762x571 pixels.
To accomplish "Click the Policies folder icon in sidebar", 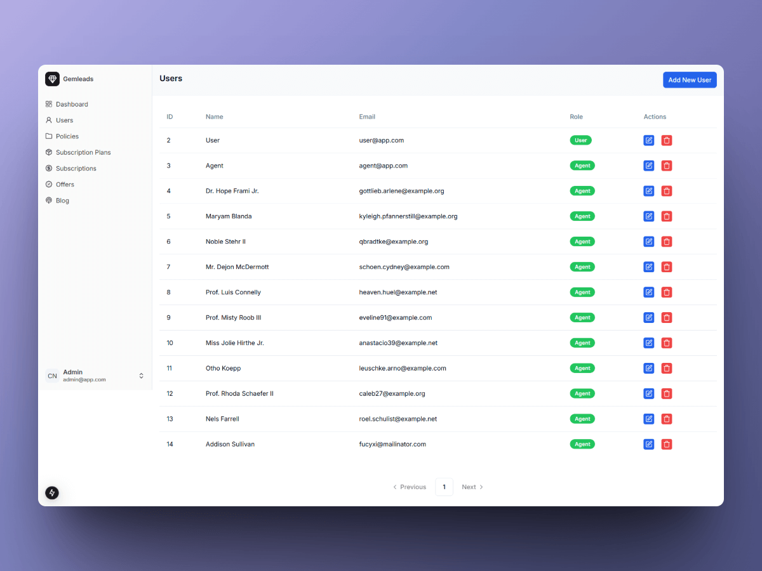I will (49, 136).
